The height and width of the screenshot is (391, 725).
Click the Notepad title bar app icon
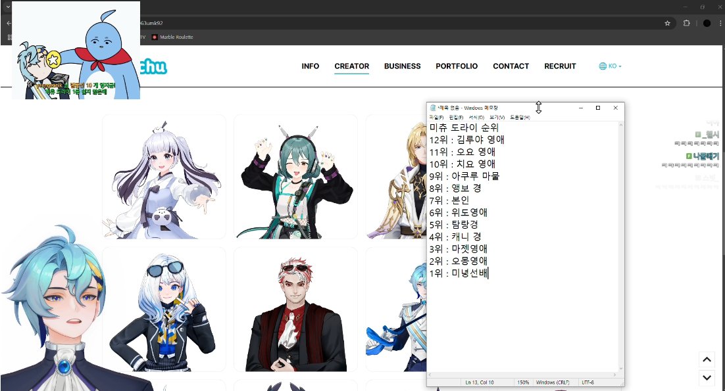coord(433,108)
